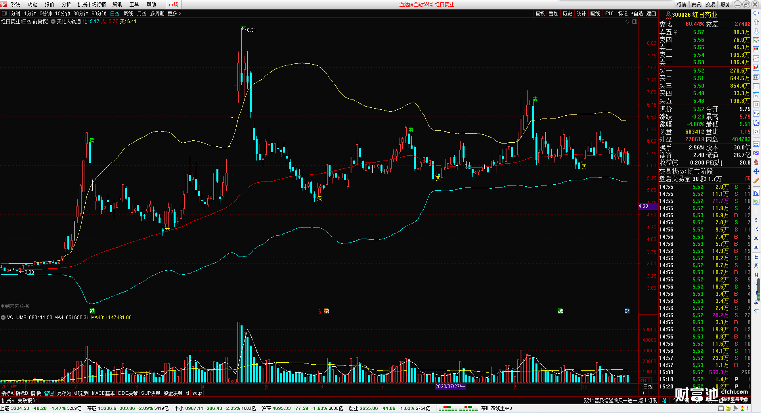Screen dimensions: 761x413
Task: Click the 行情 button in title bar
Action: point(681,4)
